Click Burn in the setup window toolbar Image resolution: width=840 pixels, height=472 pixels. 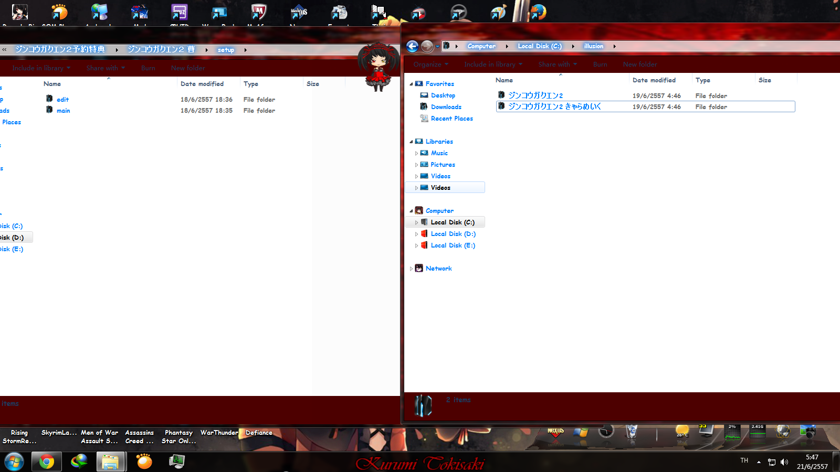pyautogui.click(x=148, y=68)
